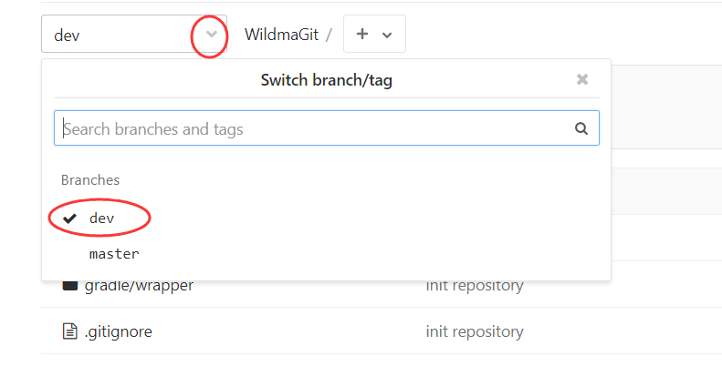Click the .gitignore file icon
The image size is (722, 366).
[x=69, y=331]
